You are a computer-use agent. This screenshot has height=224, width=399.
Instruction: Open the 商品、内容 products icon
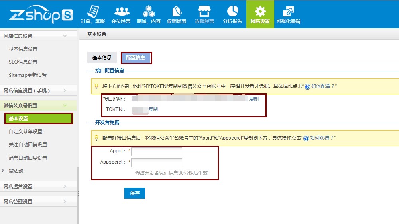tap(149, 12)
